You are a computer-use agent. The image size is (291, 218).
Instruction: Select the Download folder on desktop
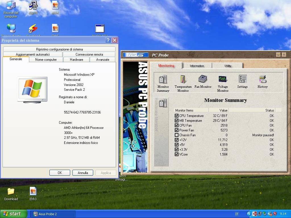click(11, 194)
